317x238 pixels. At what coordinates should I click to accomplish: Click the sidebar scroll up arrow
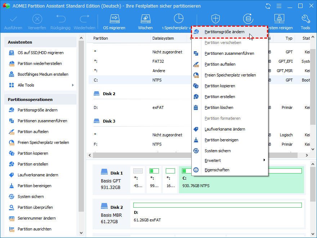(x=81, y=38)
